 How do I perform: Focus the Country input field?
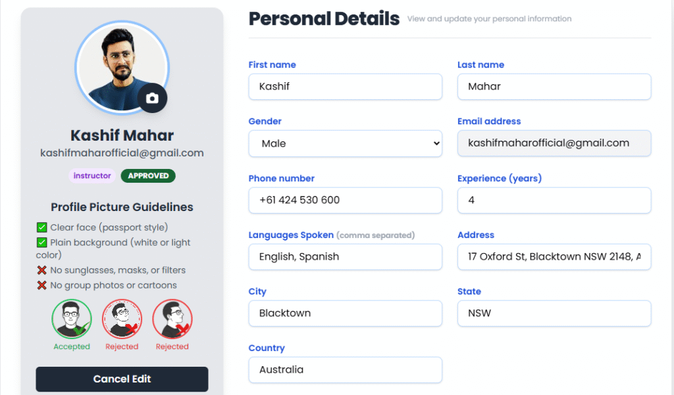point(345,370)
